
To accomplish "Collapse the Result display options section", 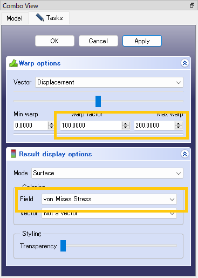I will 185,154.
